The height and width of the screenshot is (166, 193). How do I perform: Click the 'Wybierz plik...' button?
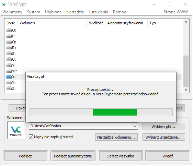(164, 127)
